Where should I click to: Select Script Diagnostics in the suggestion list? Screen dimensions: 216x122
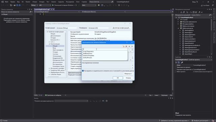pos(88,52)
